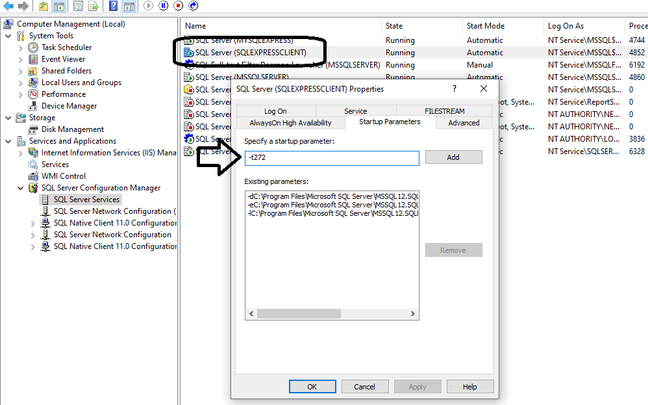This screenshot has height=405, width=648.
Task: Select the -lC: existing parameter entry
Action: 332,213
